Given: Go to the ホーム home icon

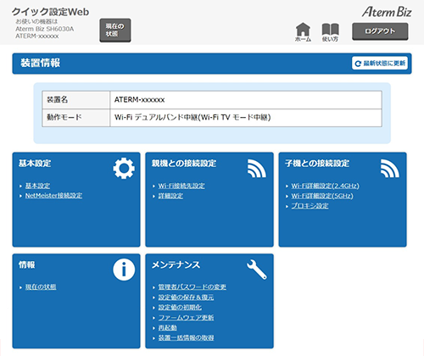Looking at the screenshot, I should click(x=303, y=32).
